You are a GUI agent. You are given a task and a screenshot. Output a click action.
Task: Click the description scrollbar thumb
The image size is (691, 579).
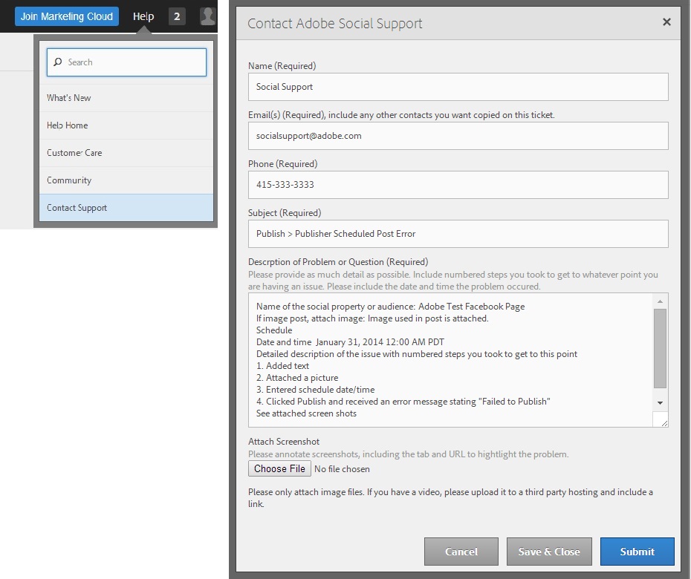661,347
